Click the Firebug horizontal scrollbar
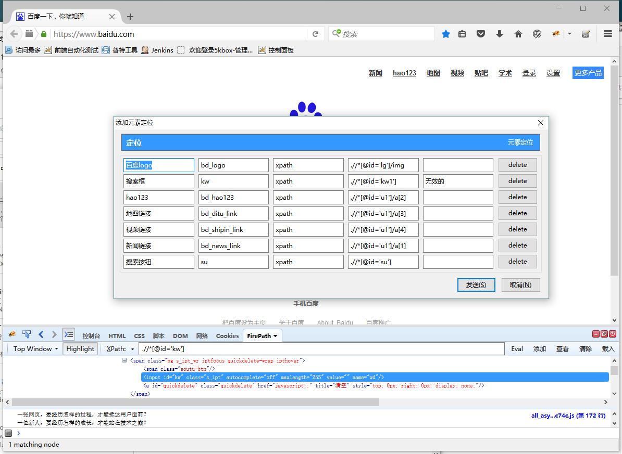The image size is (622, 454). tap(195, 402)
